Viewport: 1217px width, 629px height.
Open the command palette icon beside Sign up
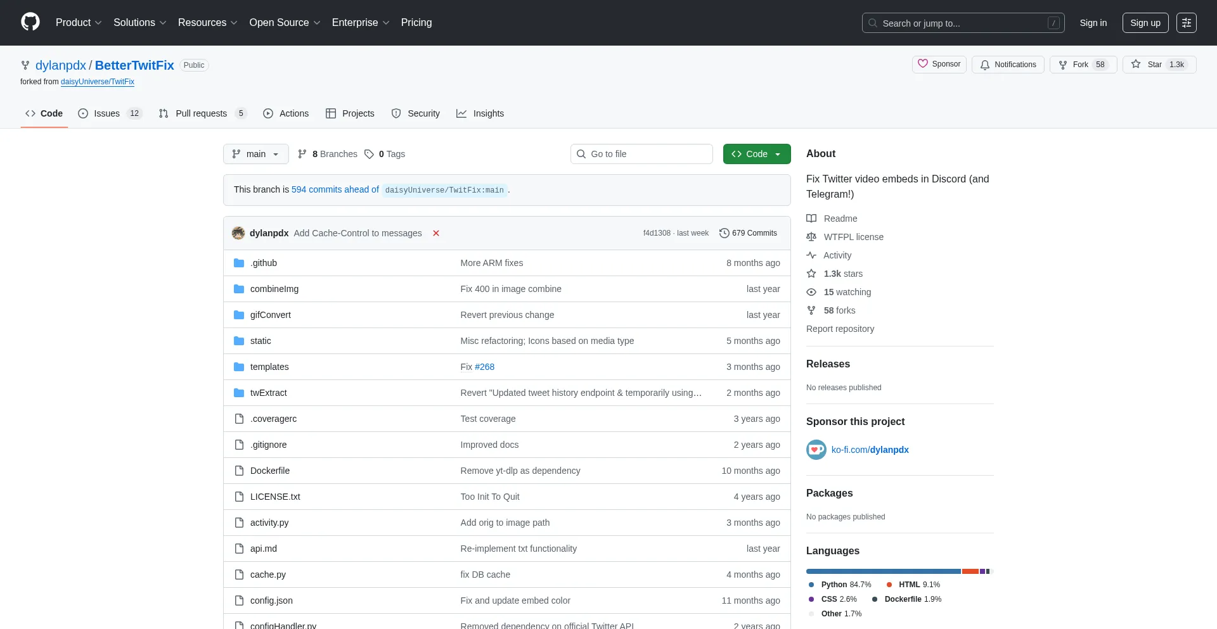[1186, 23]
